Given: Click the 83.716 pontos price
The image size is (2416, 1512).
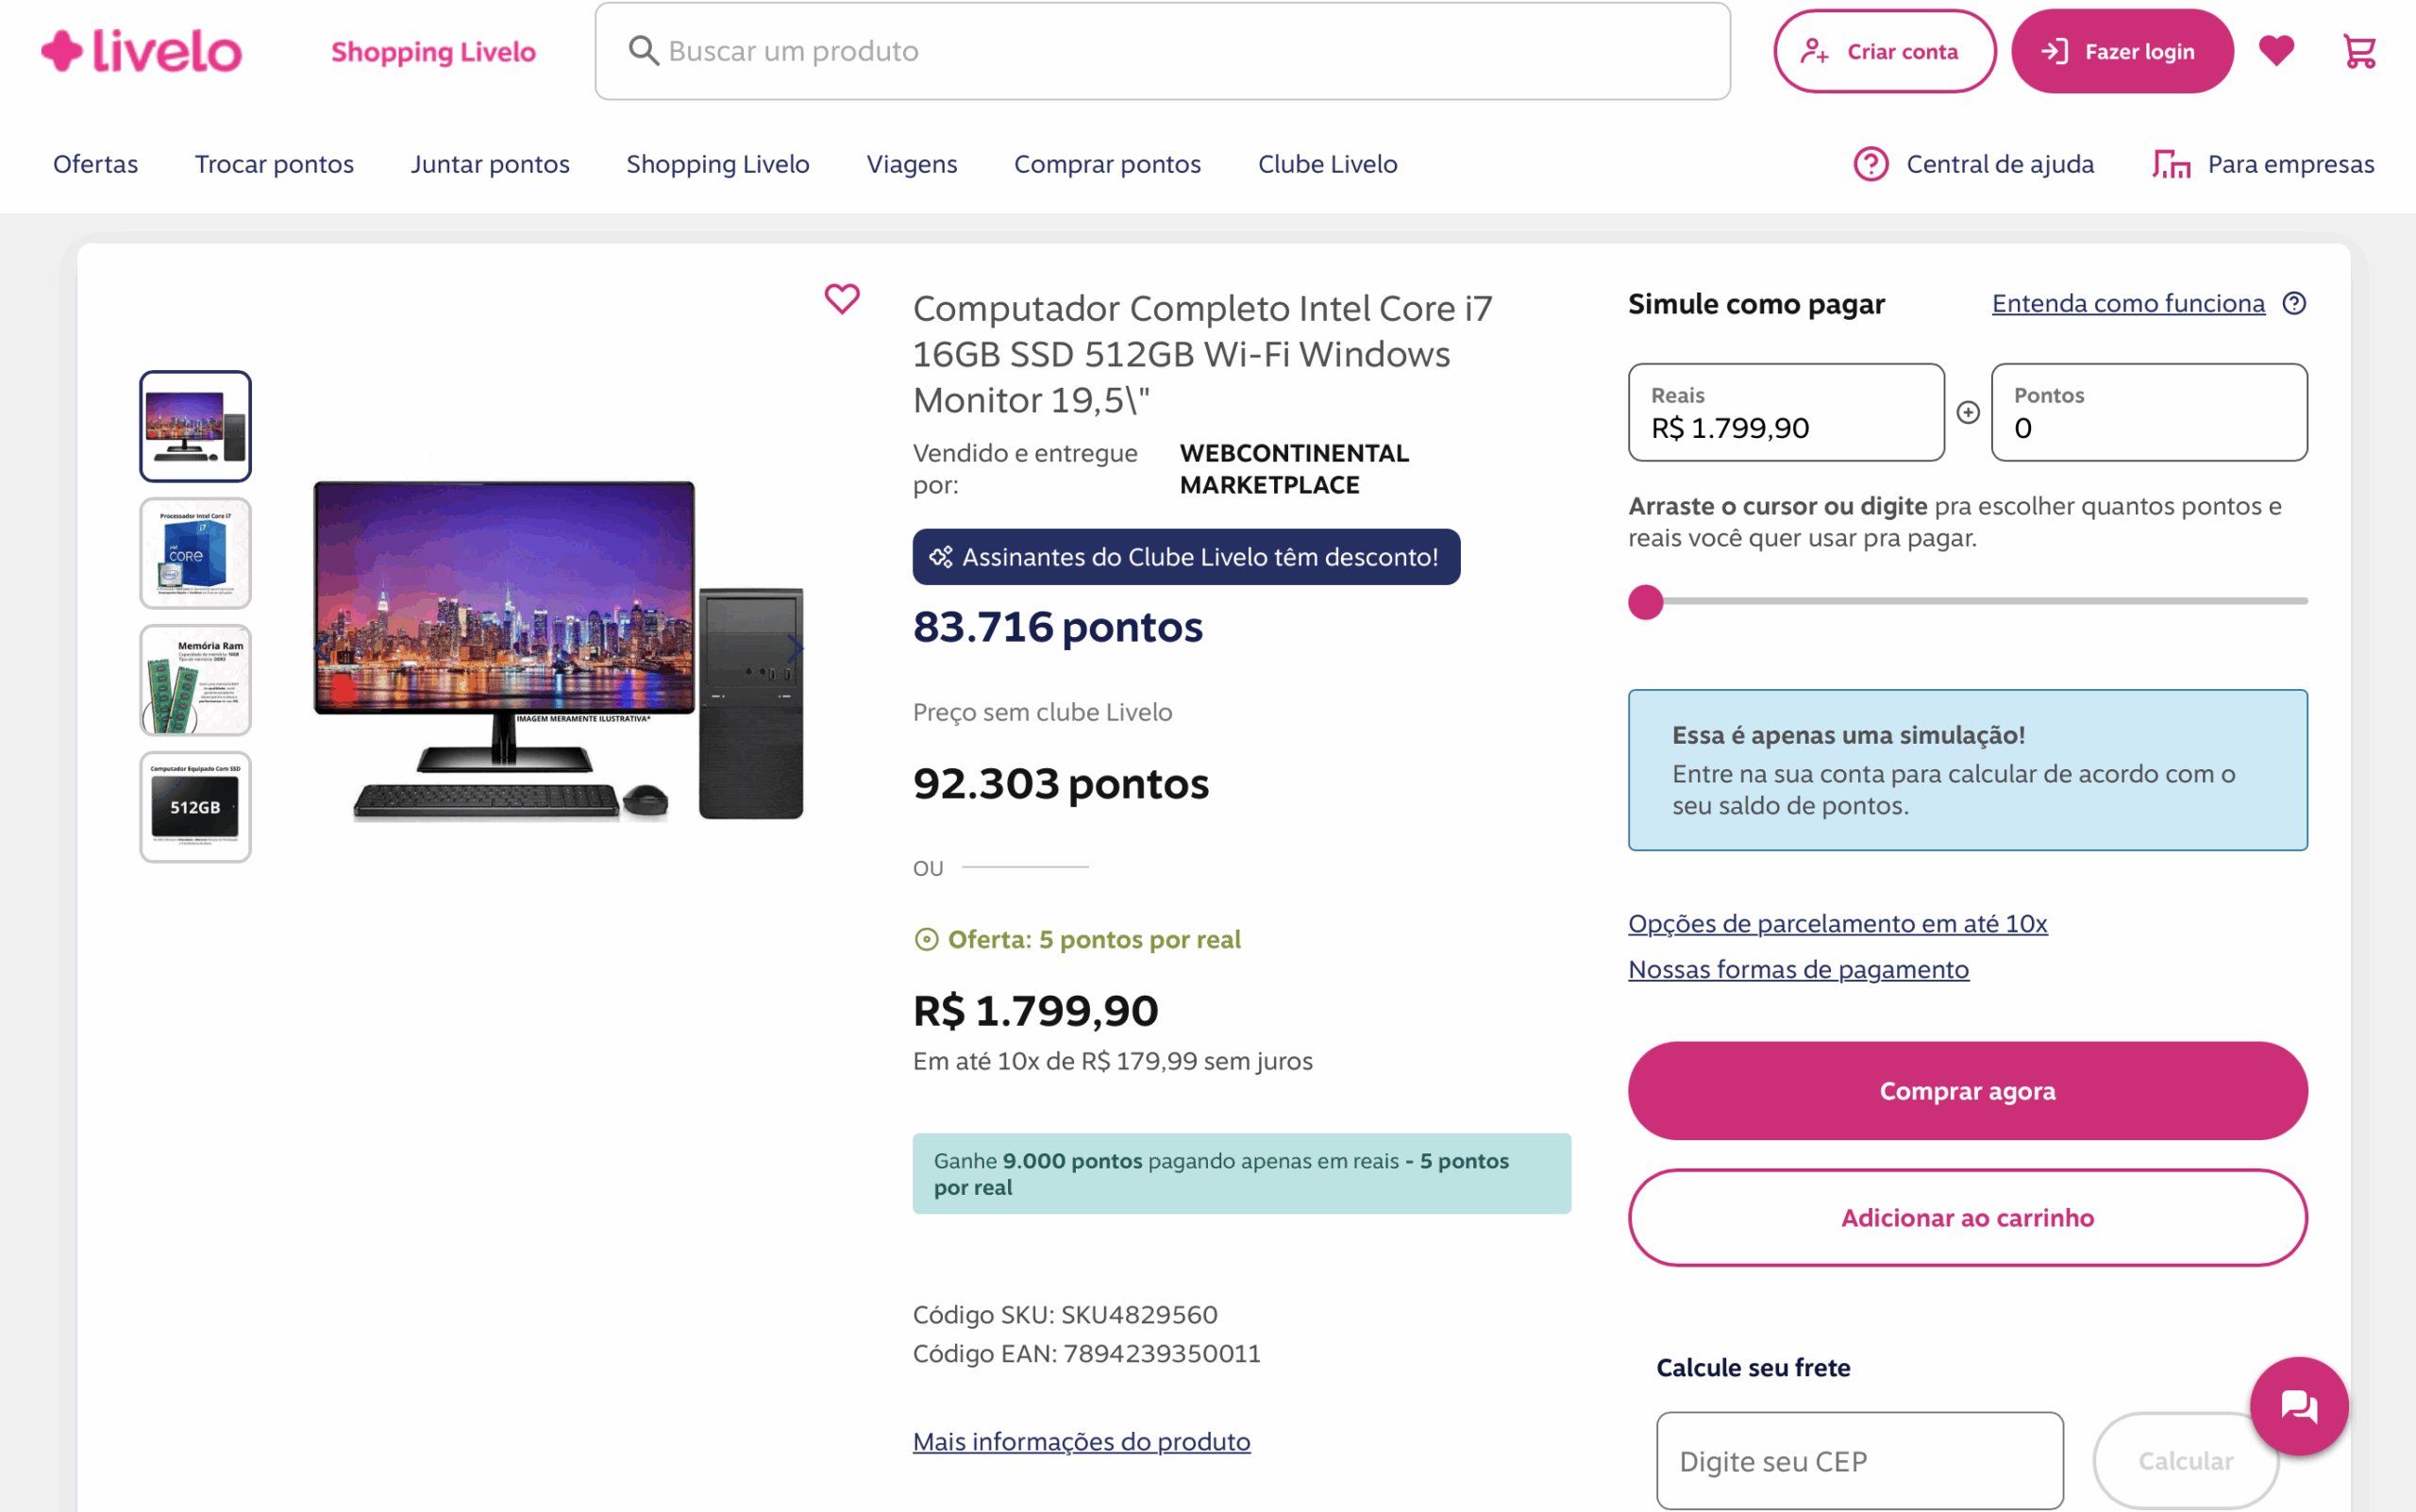Looking at the screenshot, I should (x=1057, y=627).
